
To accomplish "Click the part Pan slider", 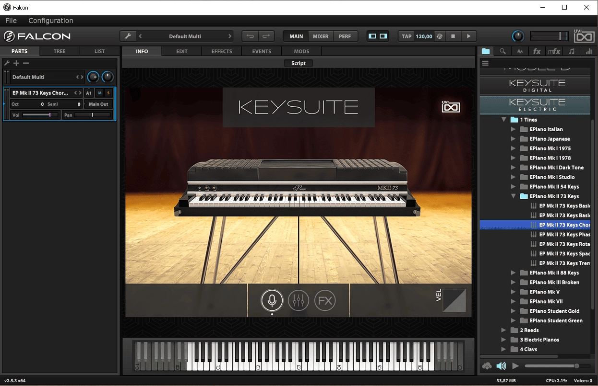I will 93,115.
